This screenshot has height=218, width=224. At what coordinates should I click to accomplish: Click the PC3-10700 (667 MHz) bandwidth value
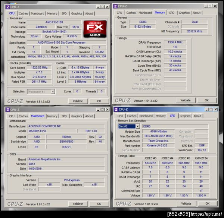click(158, 136)
